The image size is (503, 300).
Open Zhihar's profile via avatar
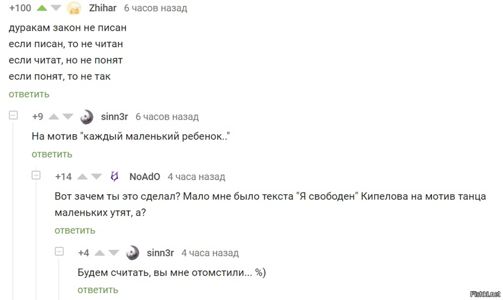click(74, 8)
